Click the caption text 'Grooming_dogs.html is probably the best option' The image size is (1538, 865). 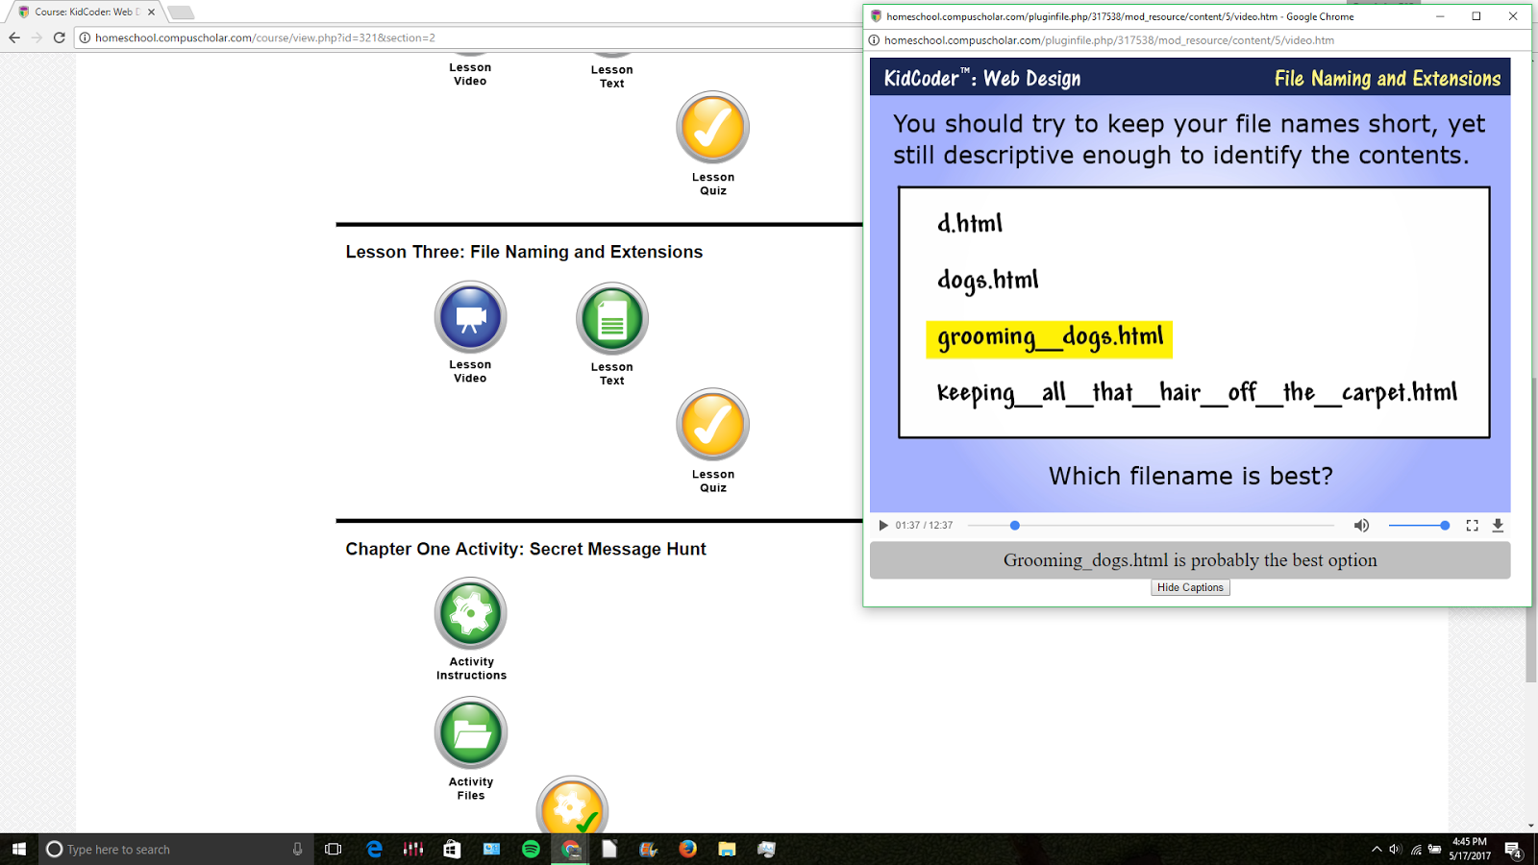coord(1190,560)
